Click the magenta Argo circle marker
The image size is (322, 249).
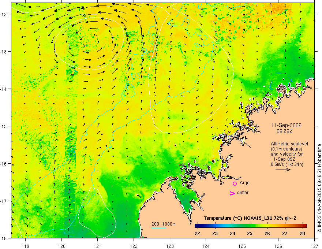[x=235, y=183]
